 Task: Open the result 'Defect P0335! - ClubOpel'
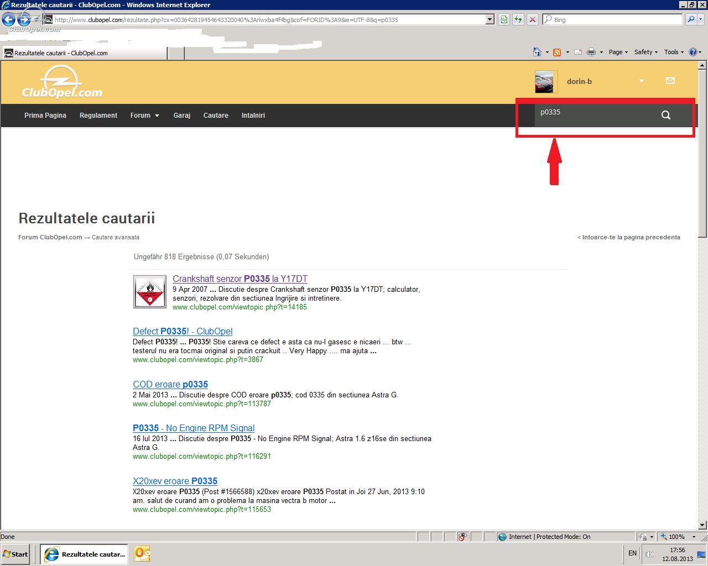point(183,332)
